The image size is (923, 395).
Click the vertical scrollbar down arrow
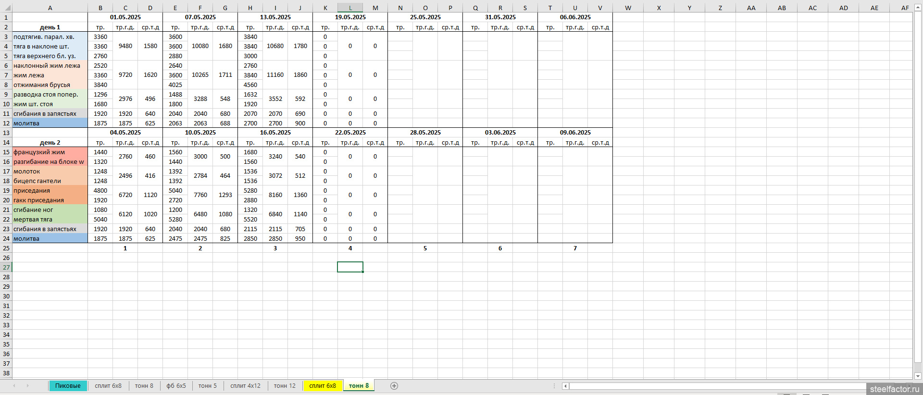tap(918, 376)
